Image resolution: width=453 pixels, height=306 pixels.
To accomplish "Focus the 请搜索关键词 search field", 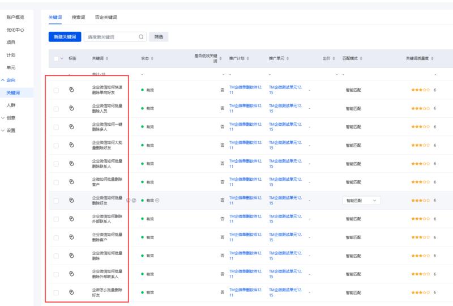I will pyautogui.click(x=110, y=37).
